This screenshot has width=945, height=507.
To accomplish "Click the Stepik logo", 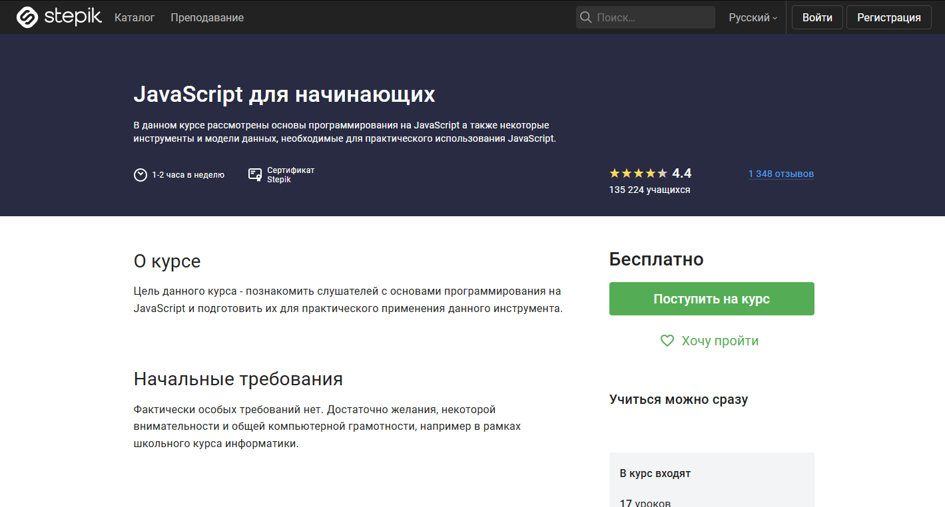I will pyautogui.click(x=58, y=17).
